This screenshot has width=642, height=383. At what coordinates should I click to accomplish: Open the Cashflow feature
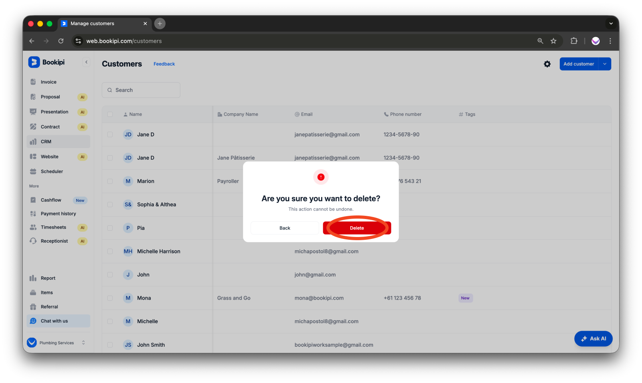[x=50, y=200]
